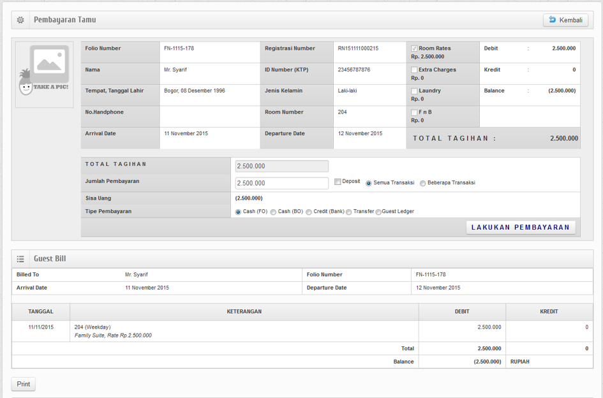The height and width of the screenshot is (398, 603).
Task: Click the Print button
Action: pyautogui.click(x=24, y=384)
